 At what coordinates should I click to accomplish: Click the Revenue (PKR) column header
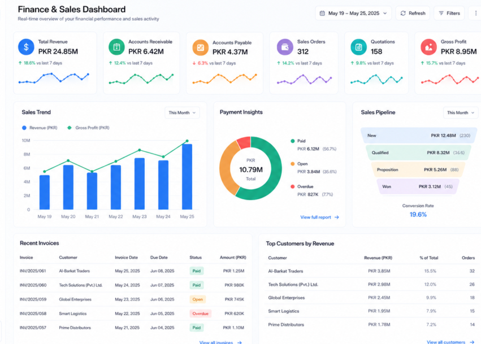click(378, 258)
